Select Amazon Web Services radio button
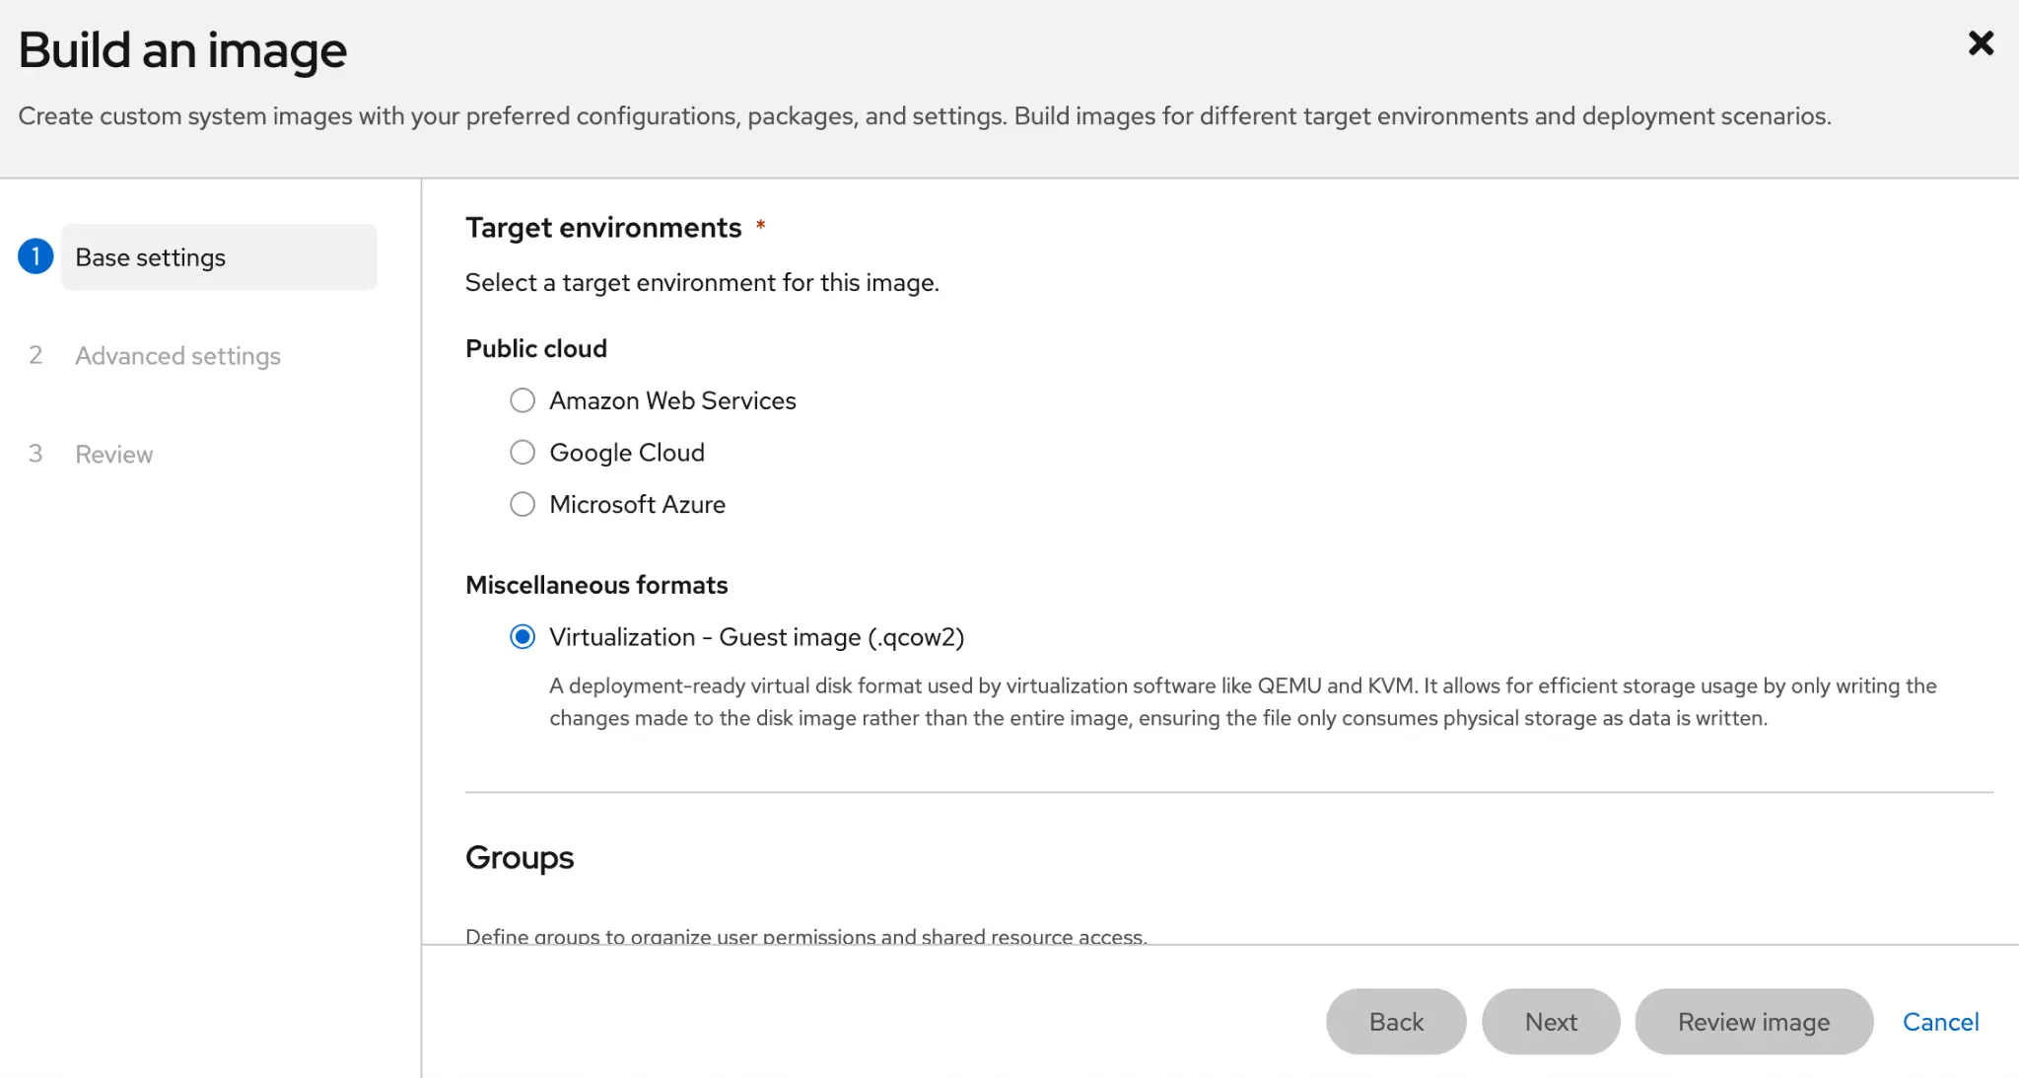Screen dimensions: 2019x1078 click(x=522, y=400)
